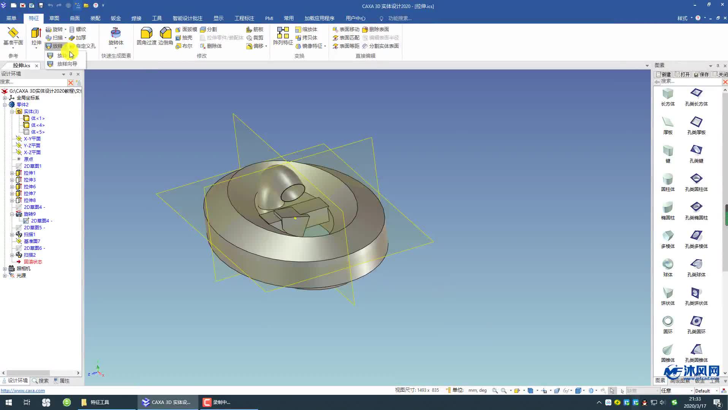The image size is (728, 410).
Task: Select the 拉伸 extrude tool
Action: tap(36, 37)
